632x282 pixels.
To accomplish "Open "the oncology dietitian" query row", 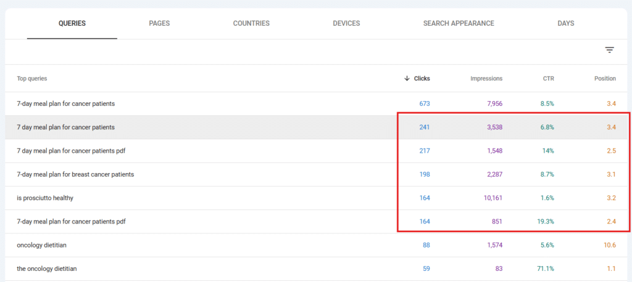I will [316, 268].
